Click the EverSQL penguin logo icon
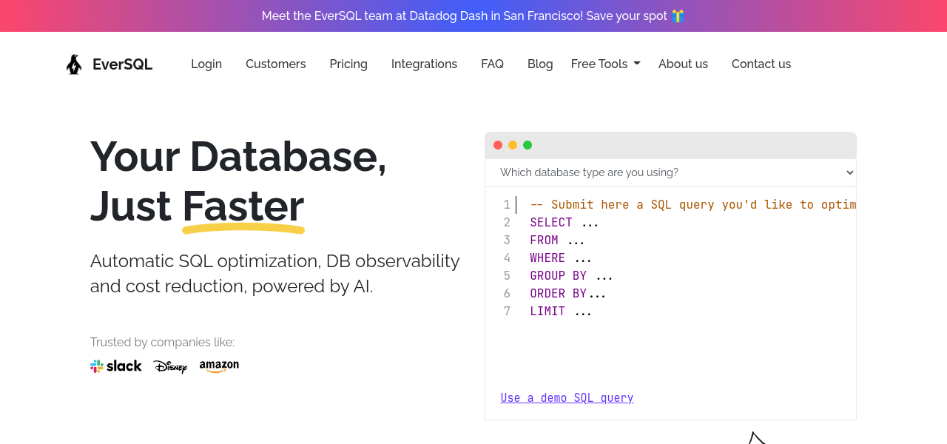The image size is (947, 444). (x=74, y=64)
